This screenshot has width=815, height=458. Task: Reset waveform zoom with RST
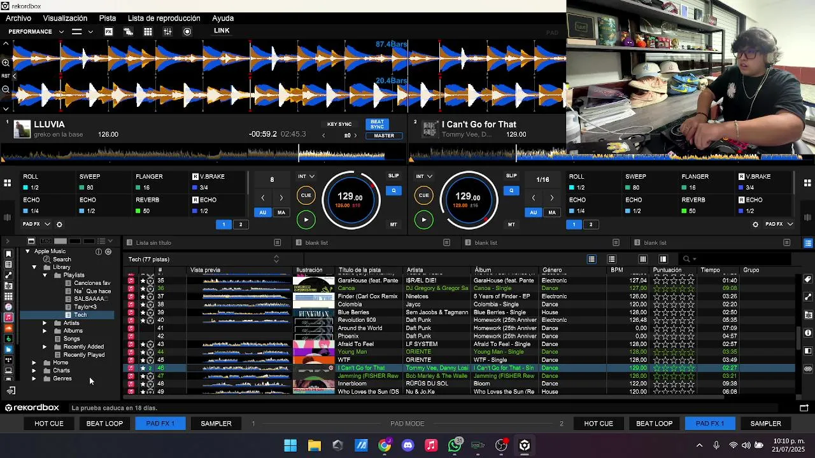point(6,76)
